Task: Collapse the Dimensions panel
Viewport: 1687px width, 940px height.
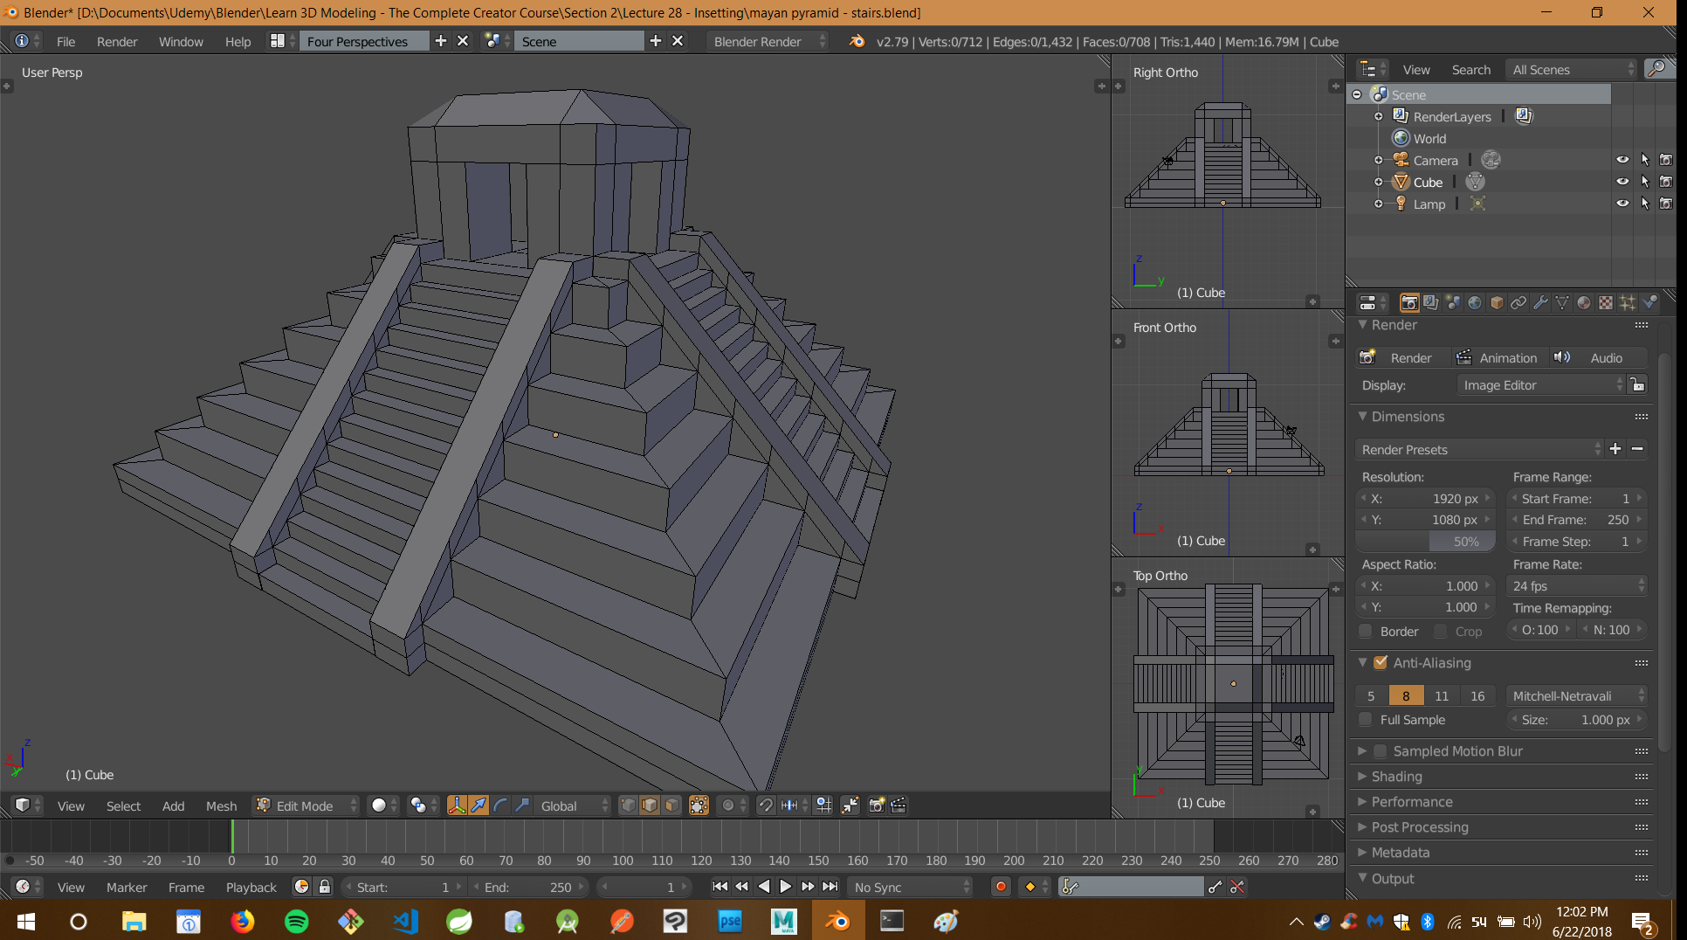Action: coord(1364,417)
